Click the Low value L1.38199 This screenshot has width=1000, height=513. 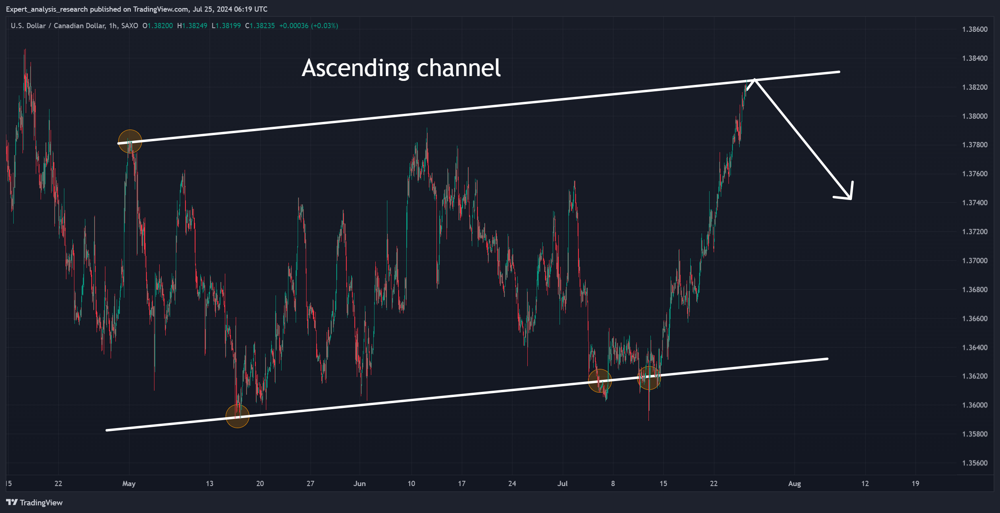(x=226, y=26)
